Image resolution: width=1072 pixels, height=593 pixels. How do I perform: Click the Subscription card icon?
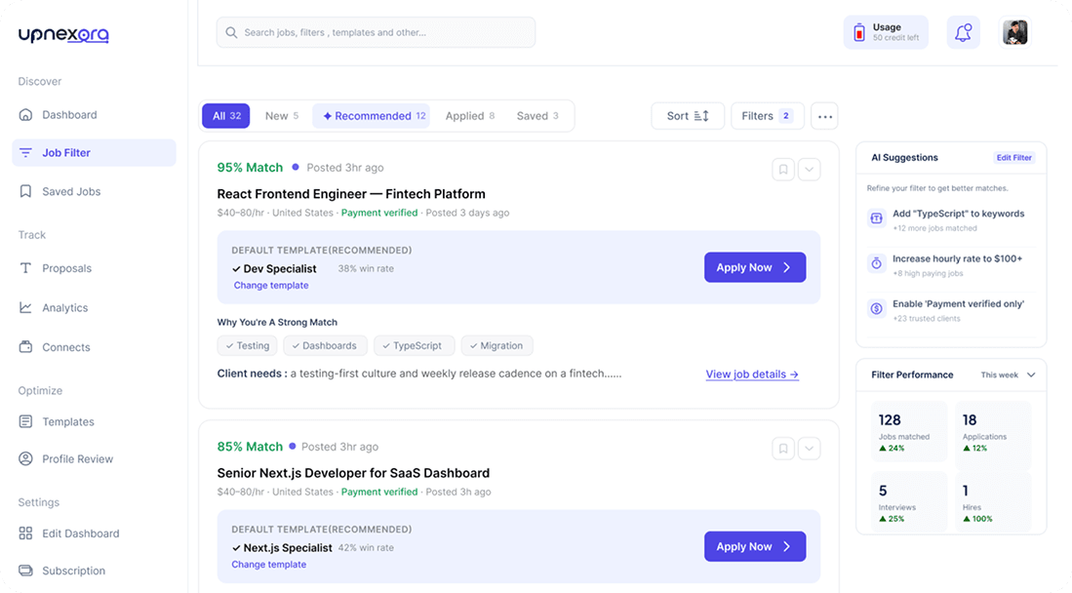coord(25,571)
